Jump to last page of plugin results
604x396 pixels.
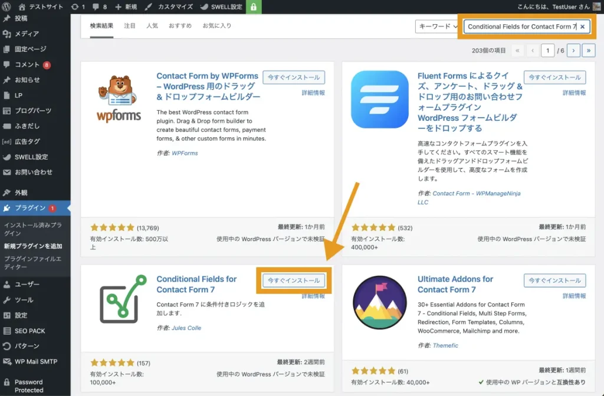(588, 51)
